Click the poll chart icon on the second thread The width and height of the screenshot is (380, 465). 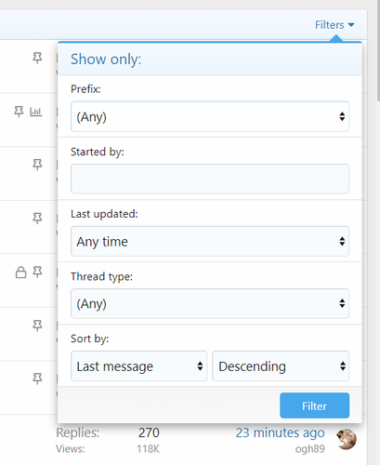pos(36,112)
